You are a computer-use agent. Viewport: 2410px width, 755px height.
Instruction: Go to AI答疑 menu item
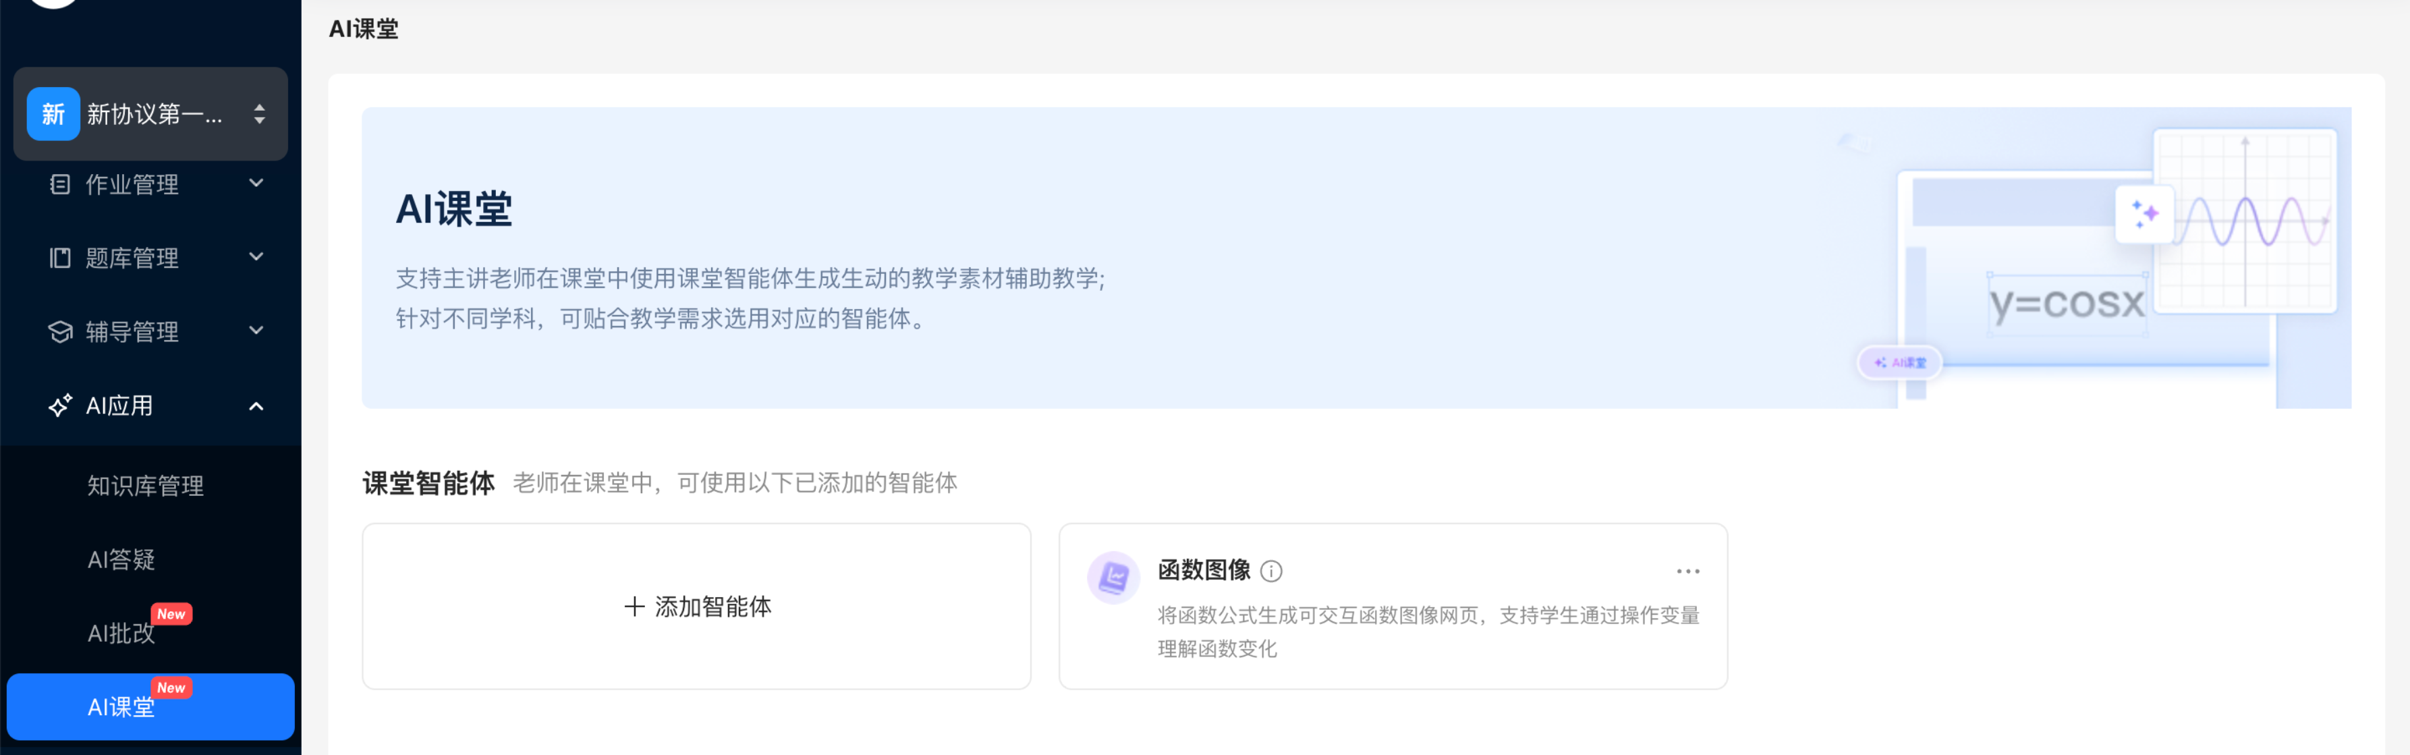click(x=121, y=559)
